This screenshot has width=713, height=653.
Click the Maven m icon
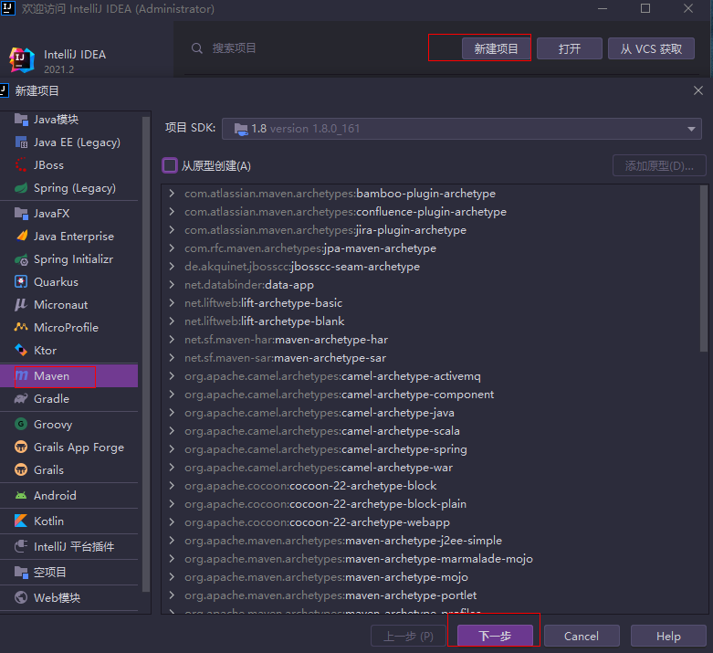21,375
